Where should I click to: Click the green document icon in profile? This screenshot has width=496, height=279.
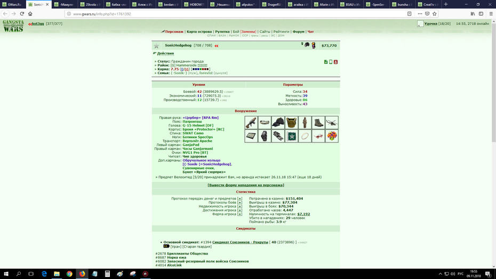(326, 62)
